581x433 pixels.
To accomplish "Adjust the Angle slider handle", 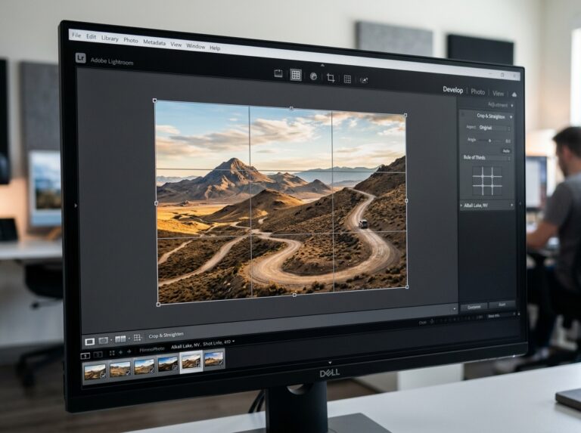I will (489, 141).
